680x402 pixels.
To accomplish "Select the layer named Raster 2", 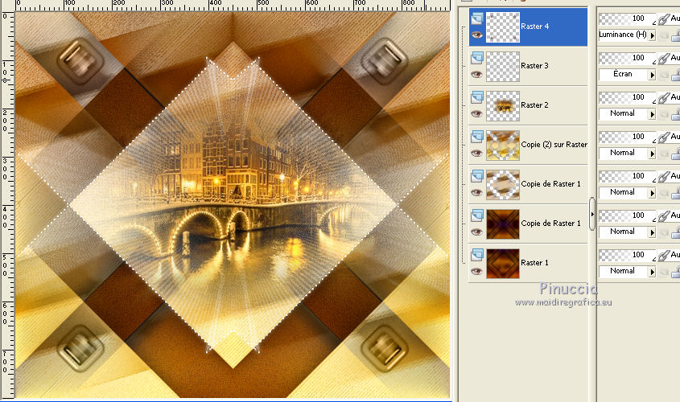I will point(534,105).
